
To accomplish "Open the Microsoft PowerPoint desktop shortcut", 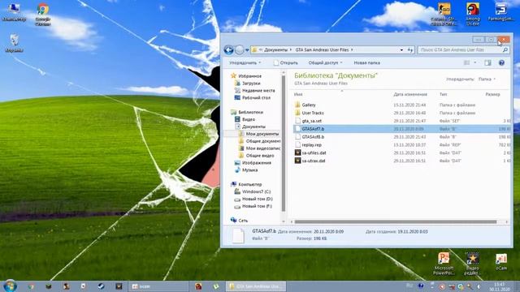I will click(444, 264).
